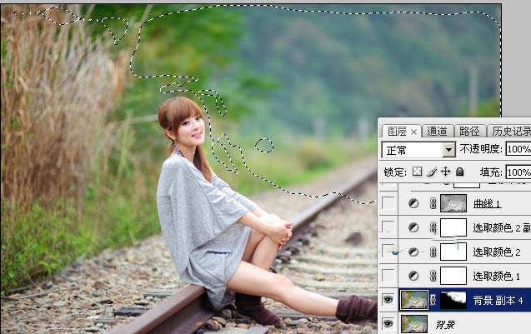Select the 曲线 1 layer name
Screen dimensions: 531x334
487,204
